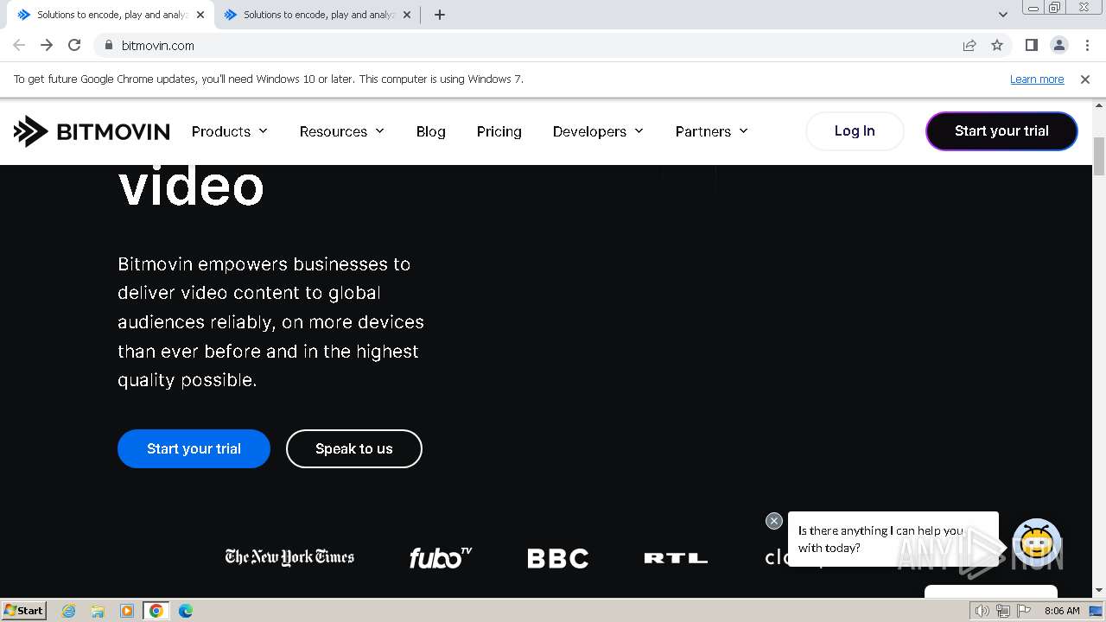Expand the Developers menu
Image resolution: width=1106 pixels, height=622 pixels.
[x=598, y=131]
